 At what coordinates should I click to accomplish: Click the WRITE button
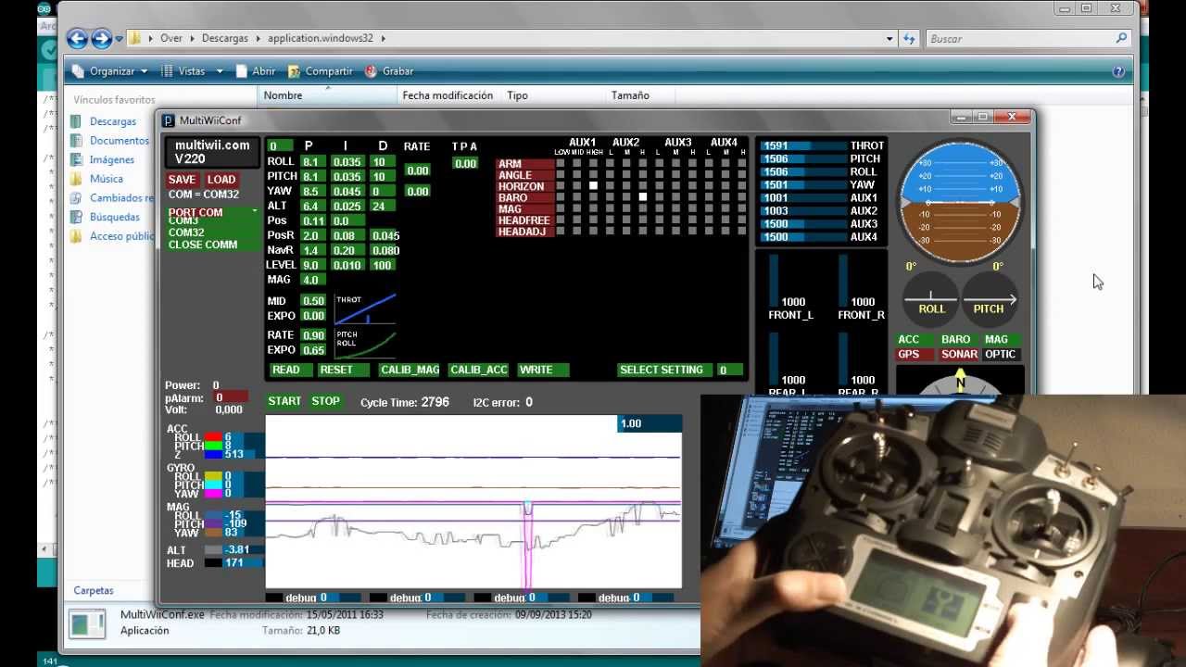coord(542,370)
